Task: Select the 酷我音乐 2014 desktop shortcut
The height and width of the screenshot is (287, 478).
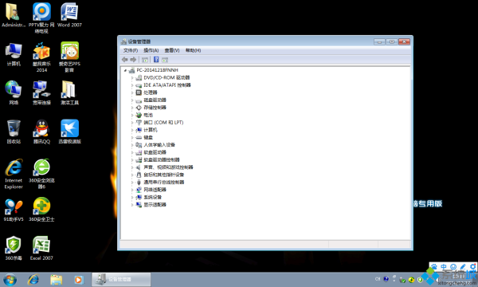Action: [x=41, y=57]
